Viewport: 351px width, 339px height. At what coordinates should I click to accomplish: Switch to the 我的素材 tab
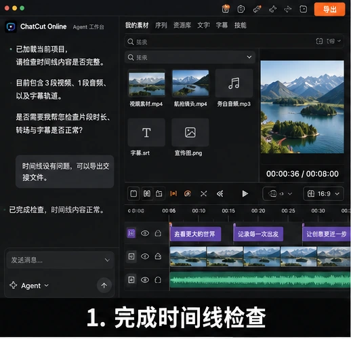point(137,25)
